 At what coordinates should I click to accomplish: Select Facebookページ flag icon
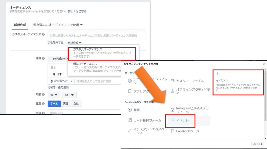pyautogui.click(x=172, y=131)
